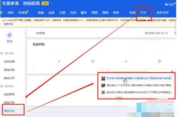The image size is (179, 117).
Task: Go to the 营销 tab
Action: [x=95, y=13]
